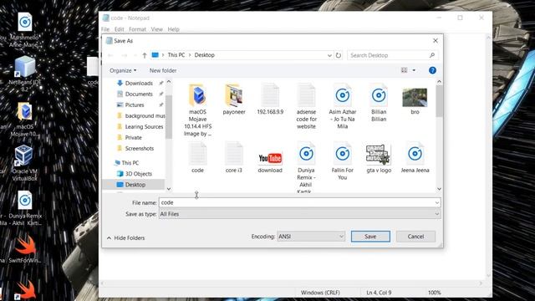Open NetBeans IDE 8.2 desktop shortcut
The image size is (535, 301).
point(24,74)
